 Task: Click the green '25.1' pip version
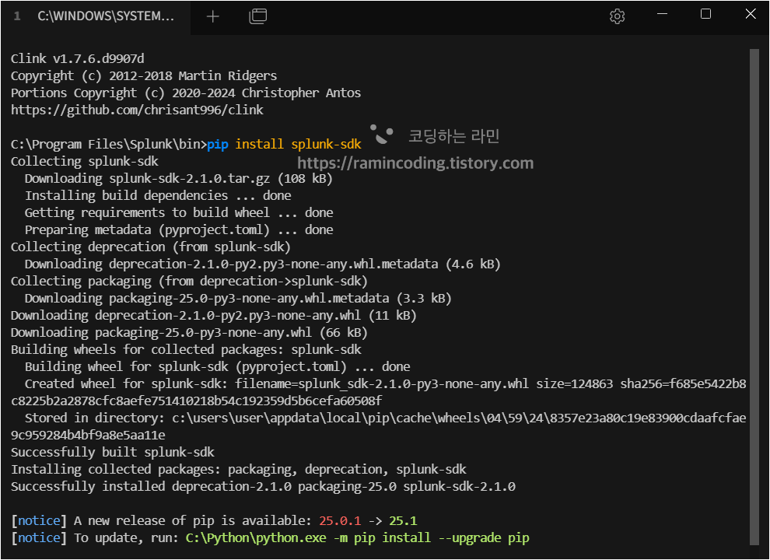tap(403, 520)
